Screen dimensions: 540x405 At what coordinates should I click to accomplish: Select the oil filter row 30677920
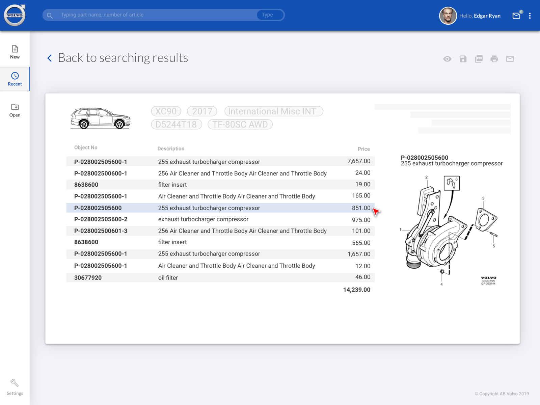click(x=220, y=277)
